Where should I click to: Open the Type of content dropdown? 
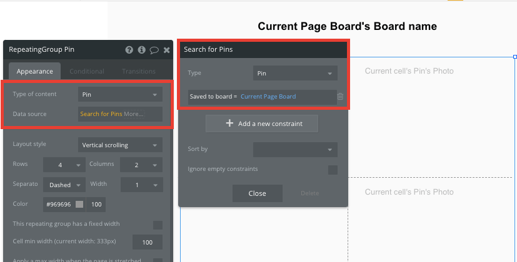click(x=120, y=94)
